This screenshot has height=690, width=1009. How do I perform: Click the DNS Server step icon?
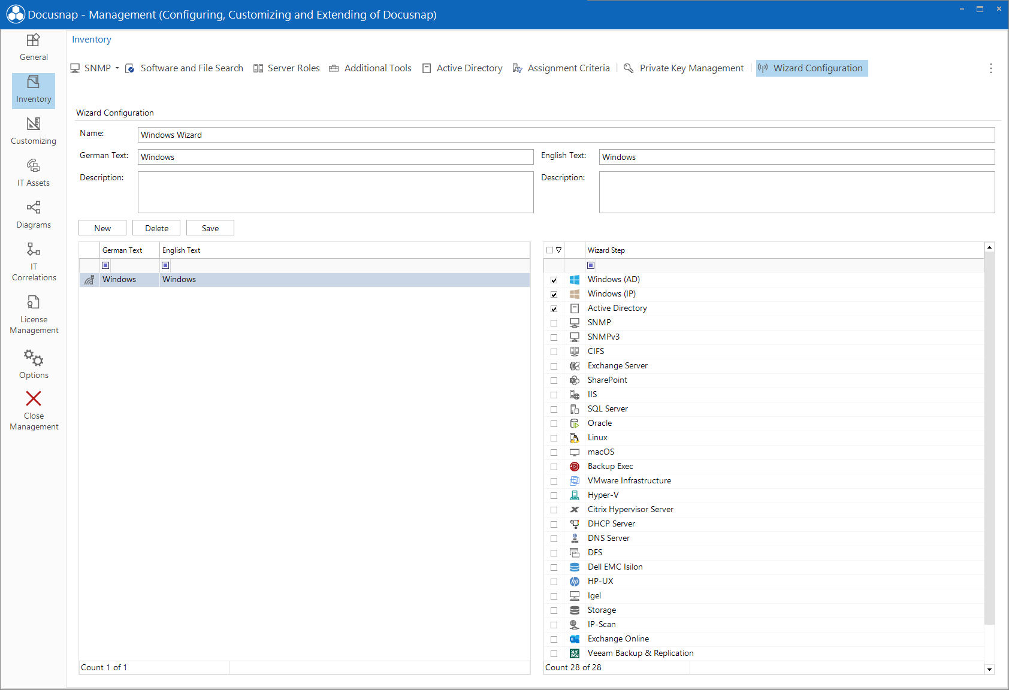(x=575, y=538)
